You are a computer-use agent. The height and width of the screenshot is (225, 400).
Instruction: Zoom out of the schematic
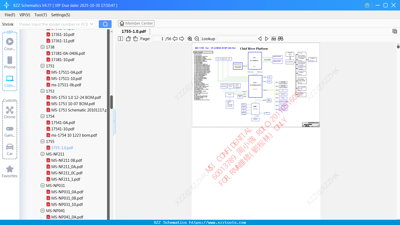197,39
